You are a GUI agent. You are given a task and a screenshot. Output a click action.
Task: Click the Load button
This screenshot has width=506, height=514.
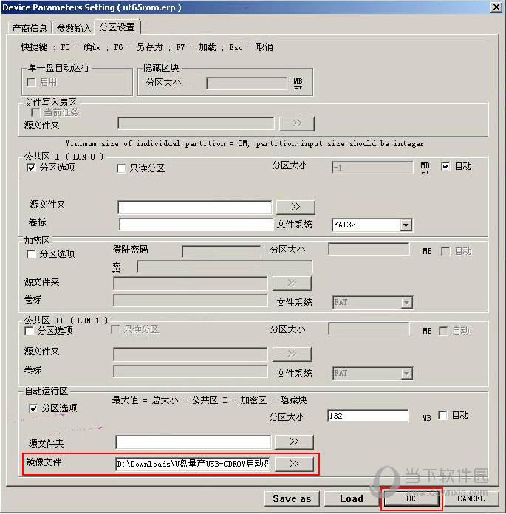pos(351,498)
